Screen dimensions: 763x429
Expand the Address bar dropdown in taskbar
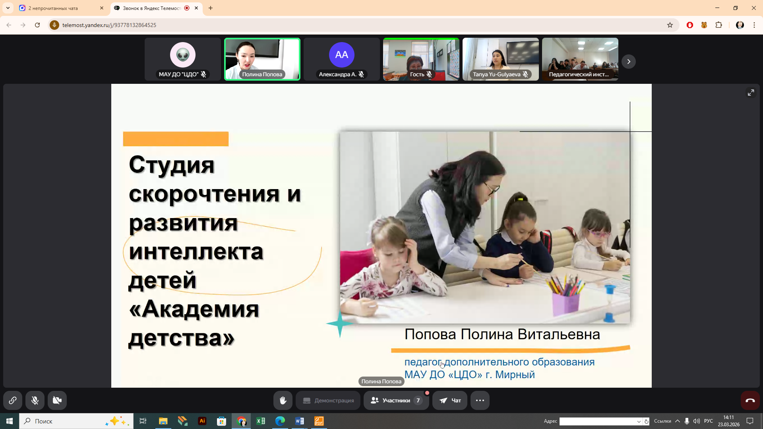pos(639,421)
